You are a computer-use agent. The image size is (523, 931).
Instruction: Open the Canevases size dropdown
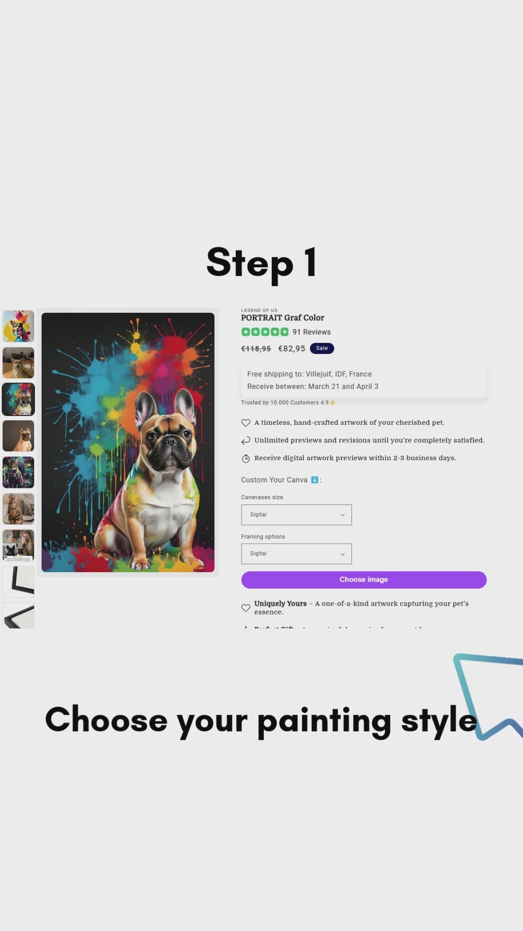coord(296,515)
